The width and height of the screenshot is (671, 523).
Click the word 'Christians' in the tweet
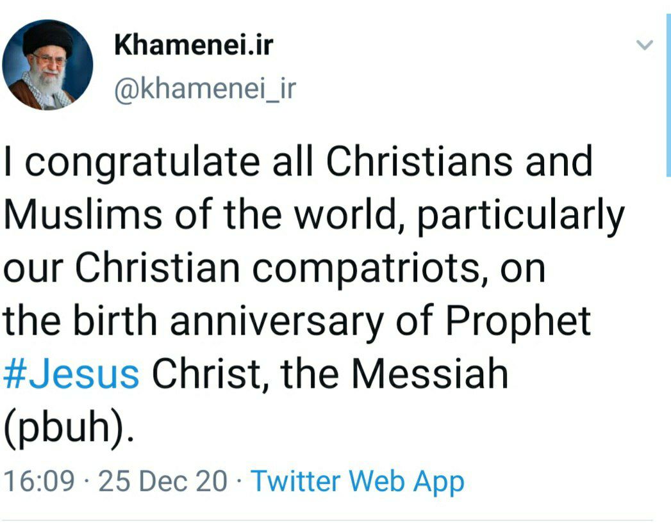pos(419,161)
